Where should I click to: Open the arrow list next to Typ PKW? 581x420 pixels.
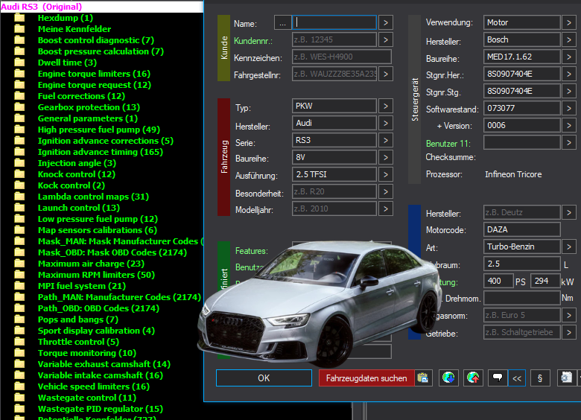[x=385, y=106]
